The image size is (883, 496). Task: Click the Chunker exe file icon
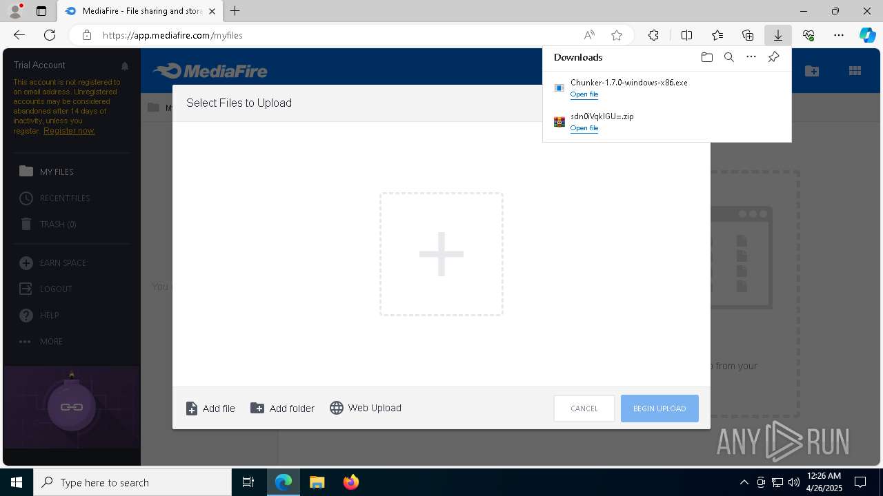(x=559, y=88)
